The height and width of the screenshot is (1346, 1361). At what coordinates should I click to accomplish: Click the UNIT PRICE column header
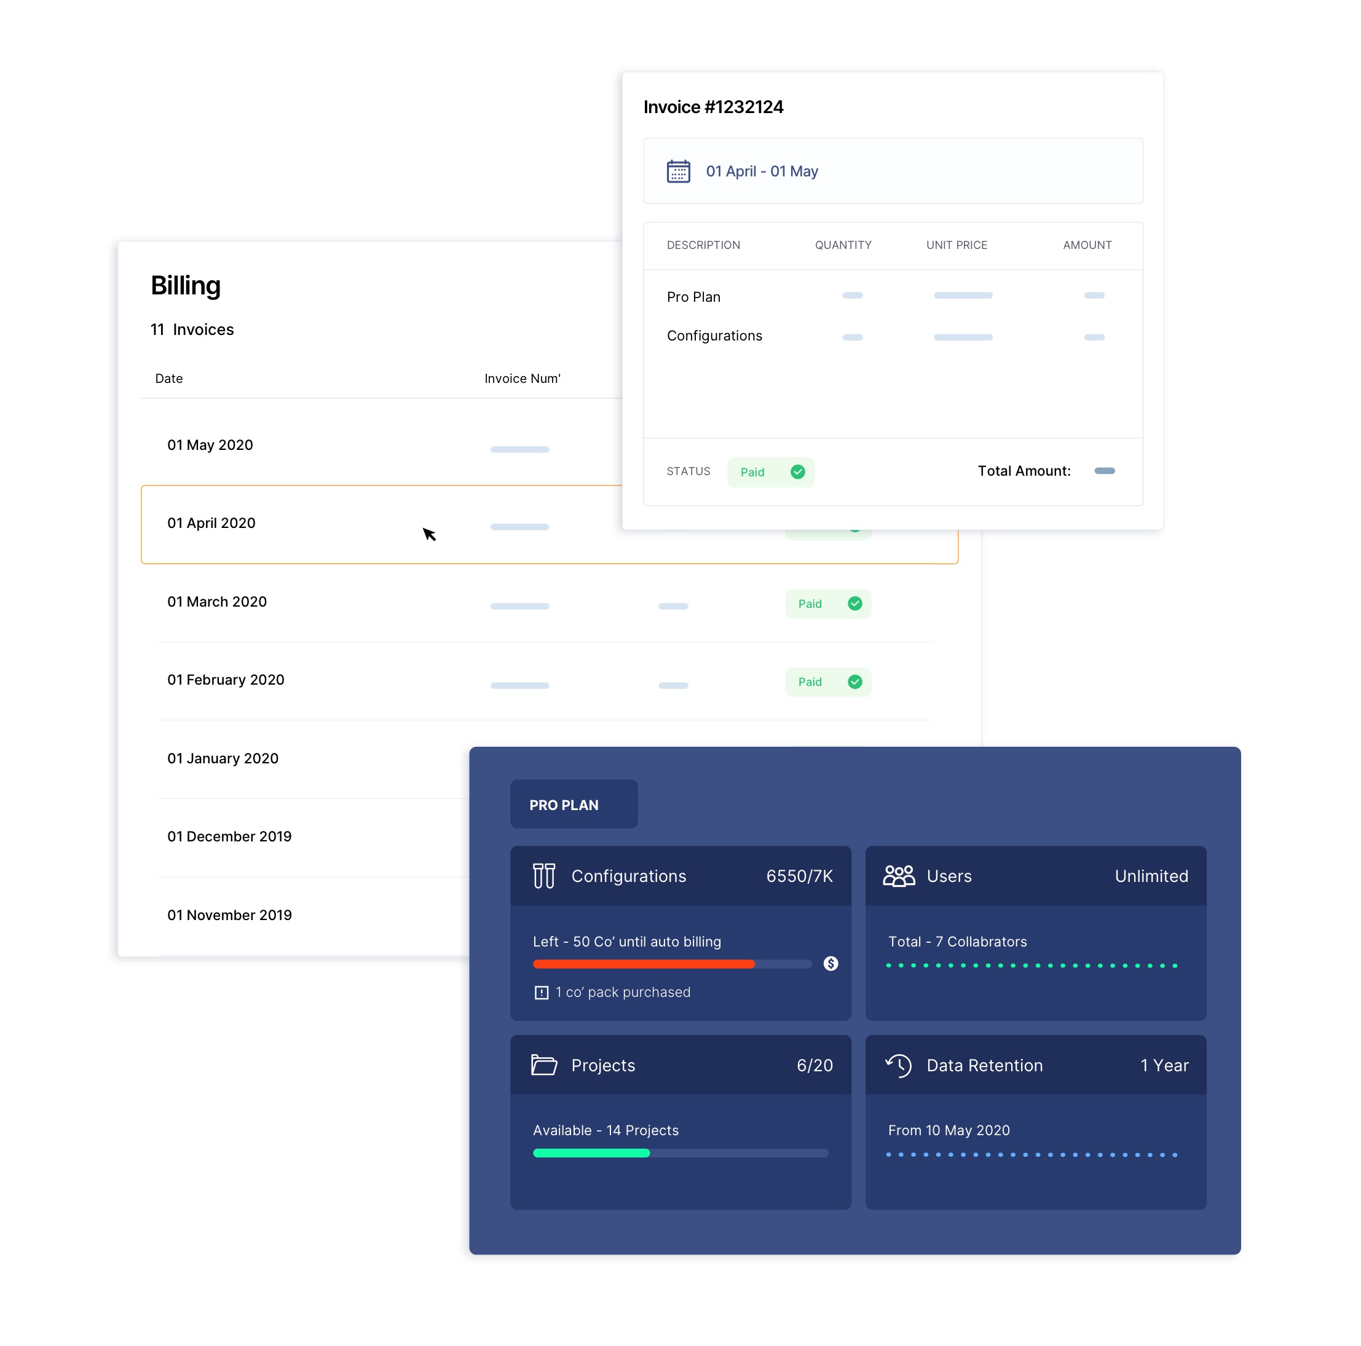point(957,245)
